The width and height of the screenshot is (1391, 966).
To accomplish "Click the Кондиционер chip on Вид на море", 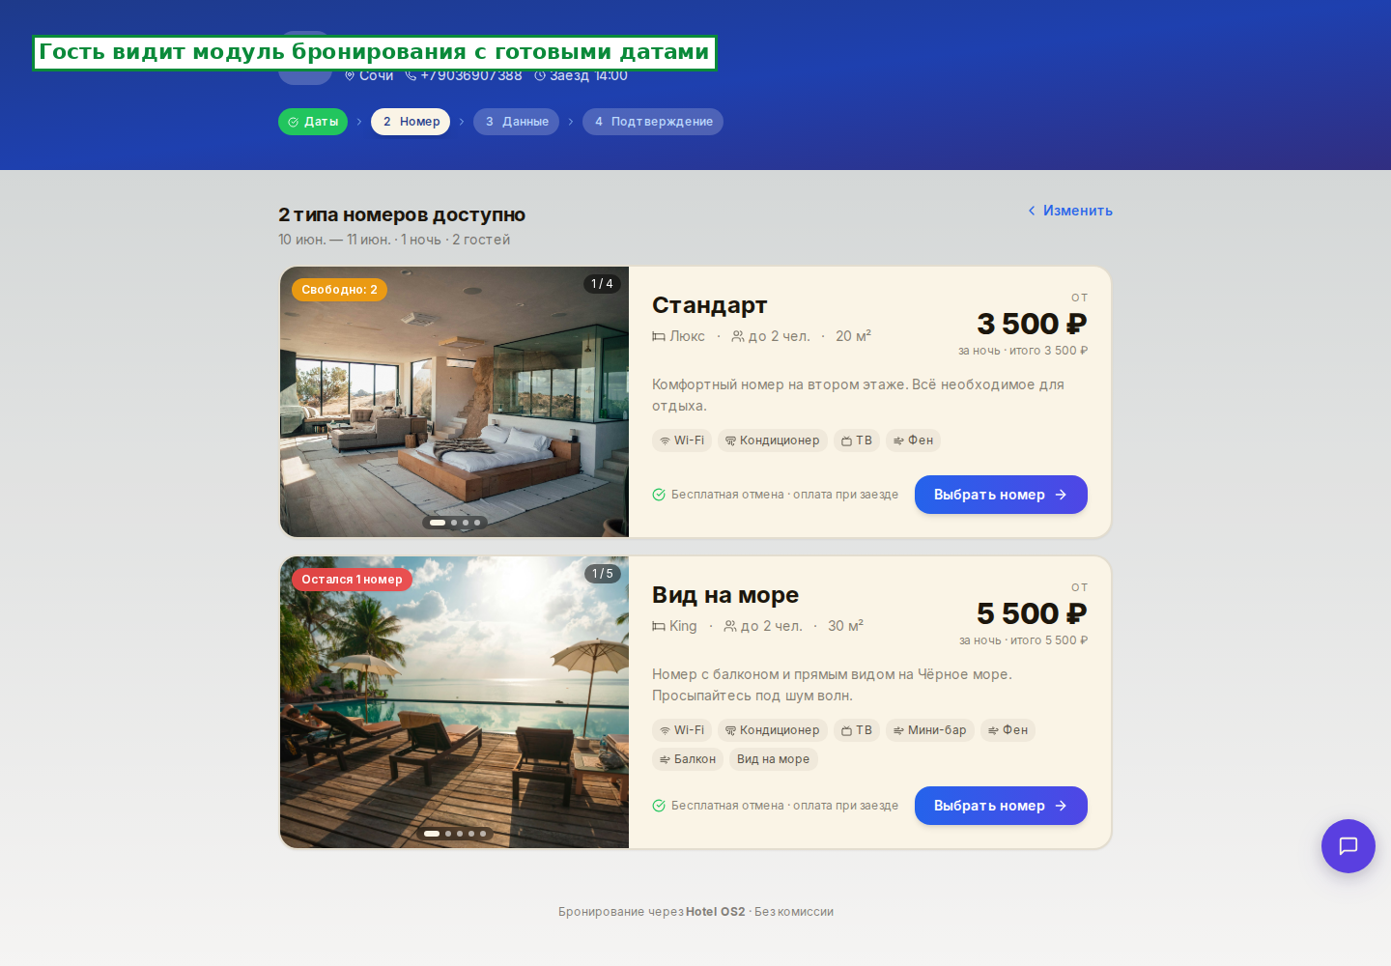I will coord(773,730).
